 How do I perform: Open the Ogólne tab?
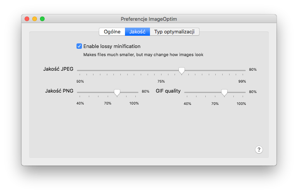coord(112,32)
